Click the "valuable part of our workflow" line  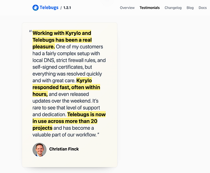coord(64,135)
